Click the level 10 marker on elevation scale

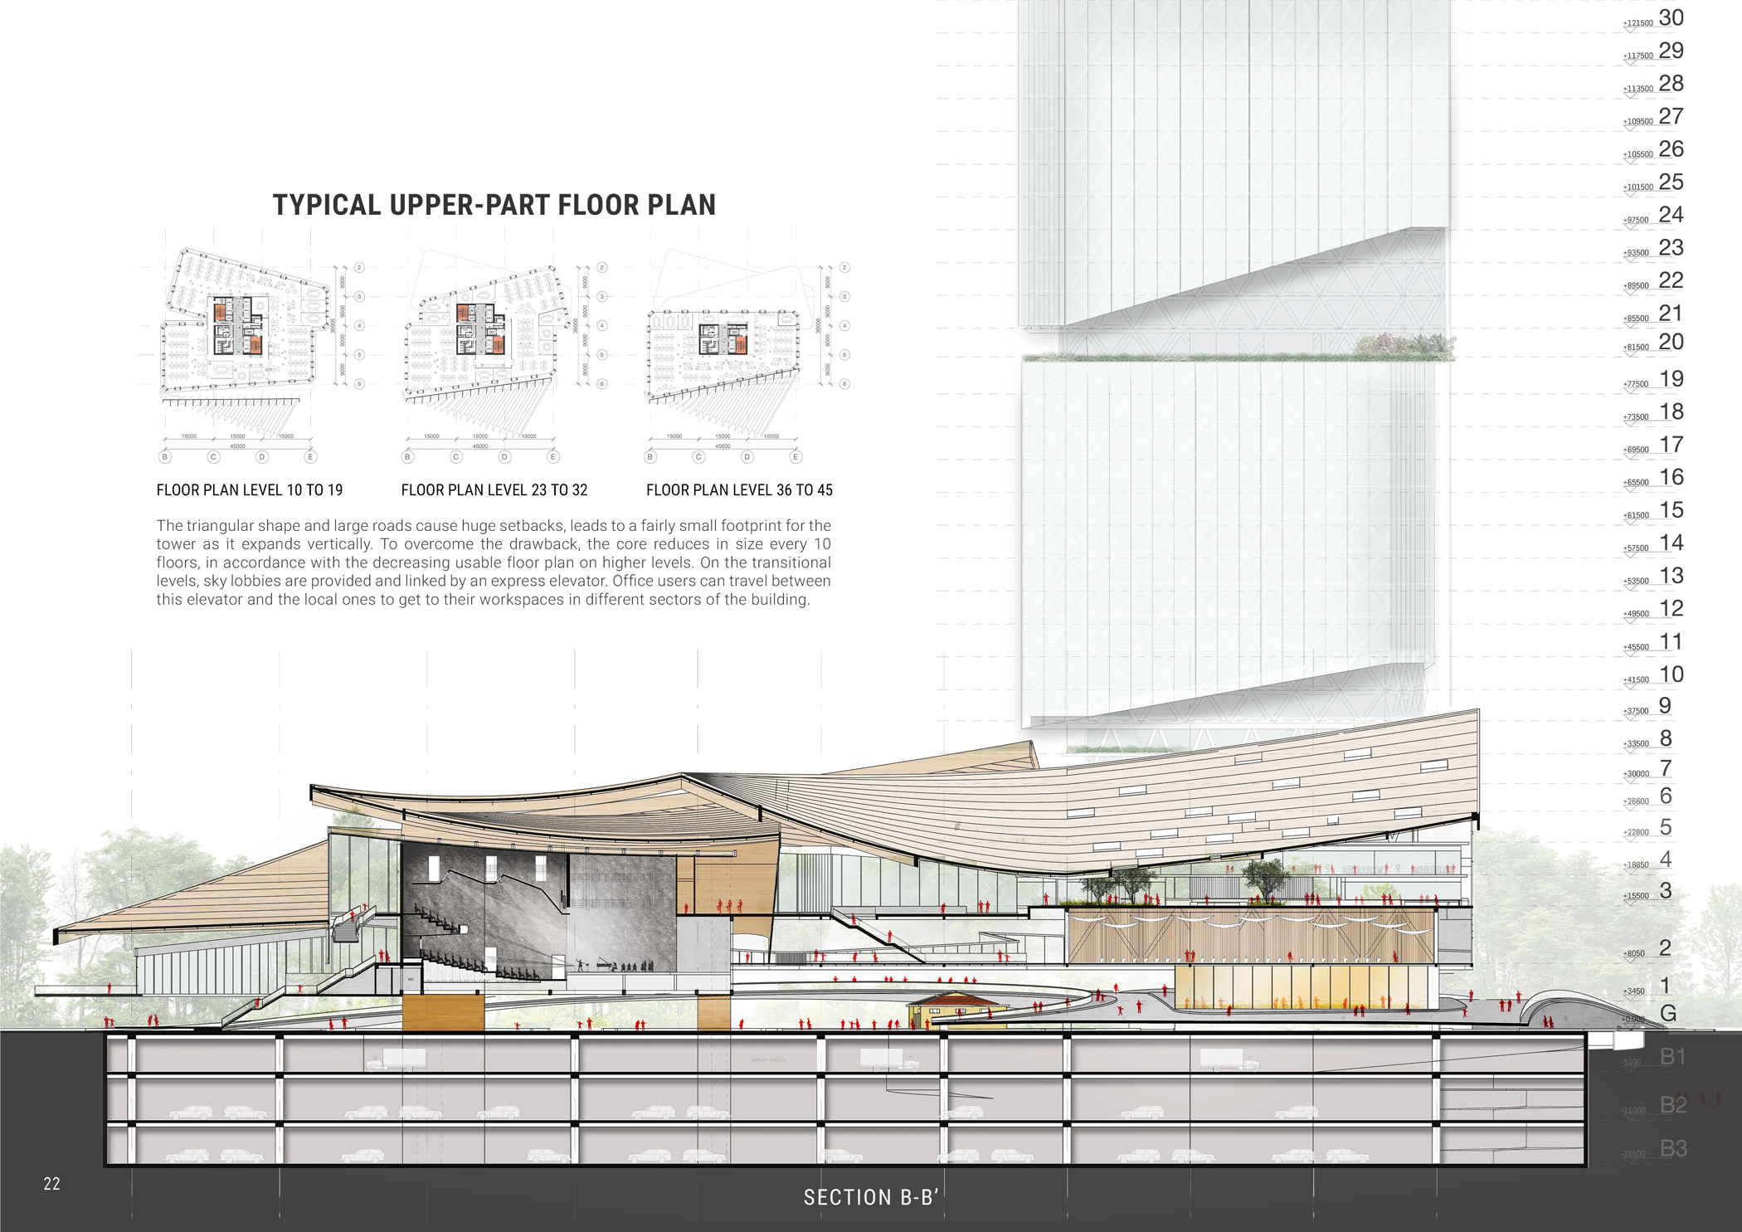click(1671, 674)
